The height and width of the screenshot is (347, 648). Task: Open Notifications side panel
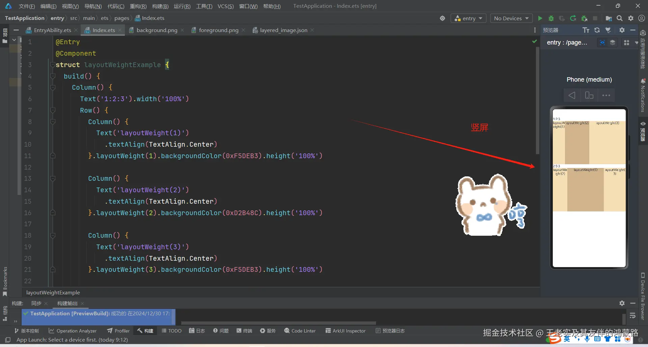click(x=643, y=95)
